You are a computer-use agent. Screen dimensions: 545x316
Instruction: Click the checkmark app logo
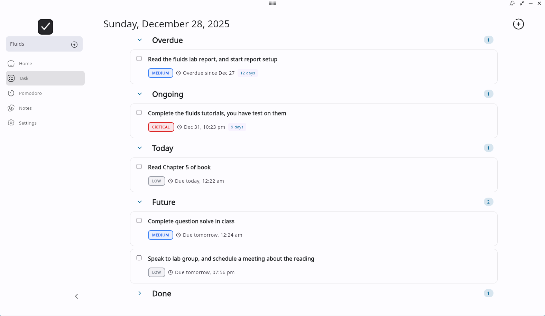click(45, 27)
